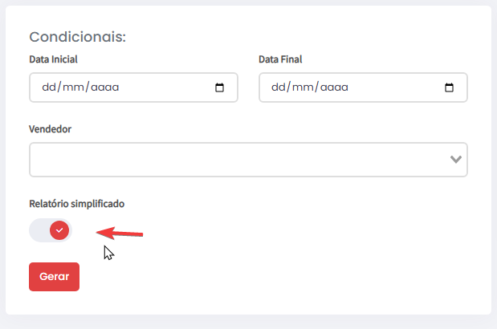Click the Condicionais heading
The width and height of the screenshot is (497, 329).
click(x=78, y=37)
